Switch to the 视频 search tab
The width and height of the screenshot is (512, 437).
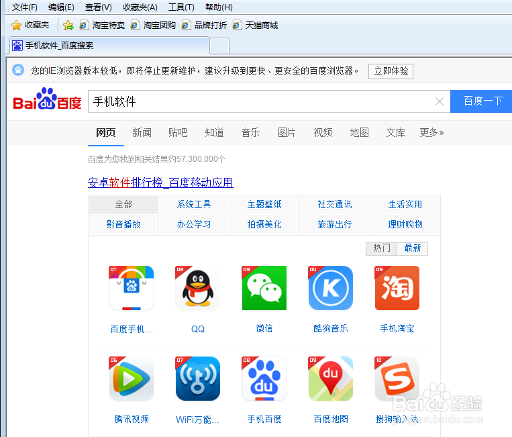(323, 132)
